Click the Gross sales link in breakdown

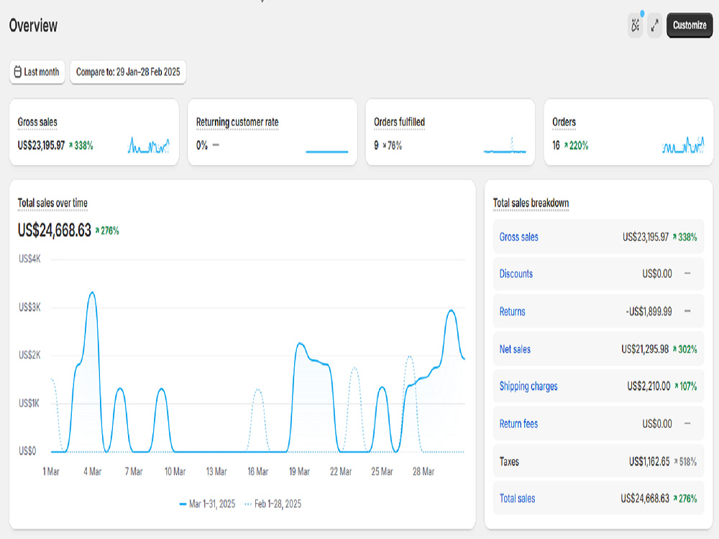tap(518, 237)
